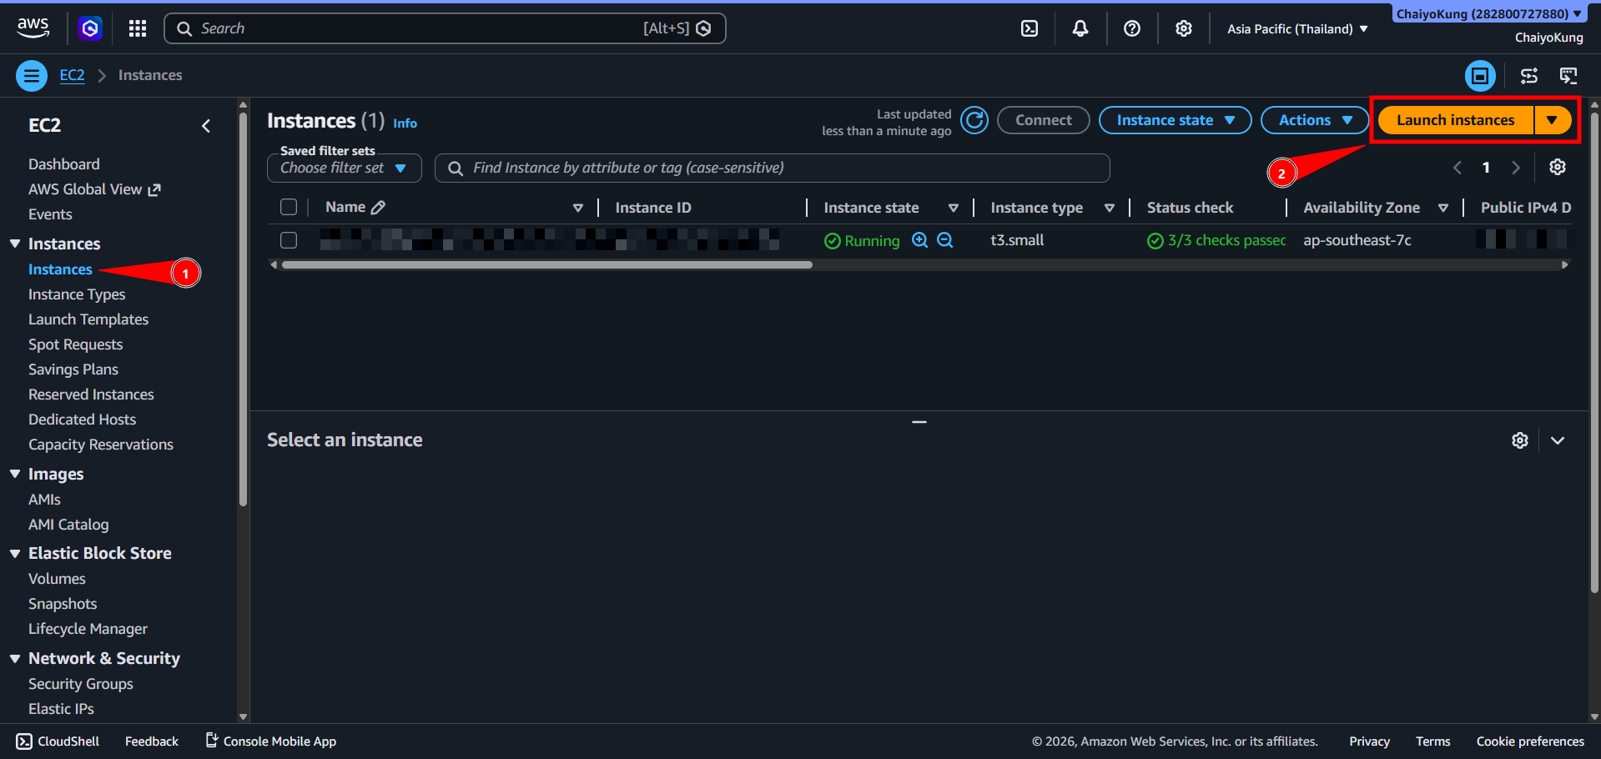Click the EC2 breadcrumb link
This screenshot has height=759, width=1601.
73,75
